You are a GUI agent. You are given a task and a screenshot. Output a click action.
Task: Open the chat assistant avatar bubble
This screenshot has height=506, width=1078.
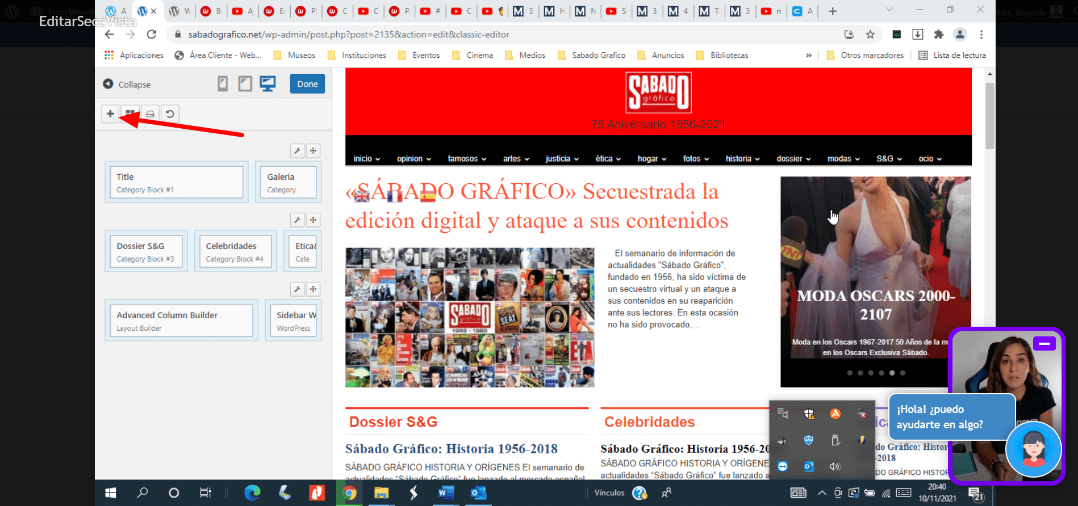click(1034, 450)
